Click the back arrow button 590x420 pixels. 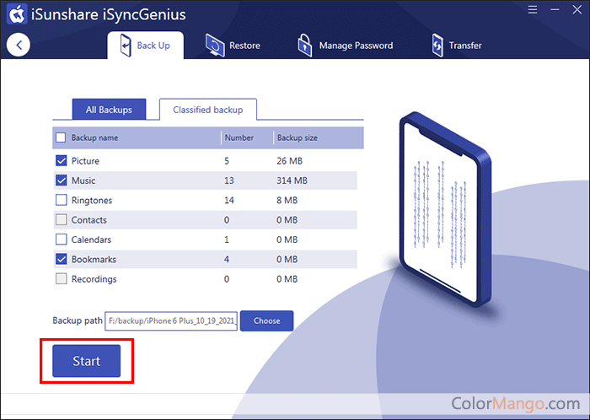(19, 45)
